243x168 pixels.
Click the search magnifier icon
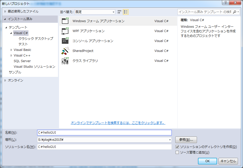point(235,12)
